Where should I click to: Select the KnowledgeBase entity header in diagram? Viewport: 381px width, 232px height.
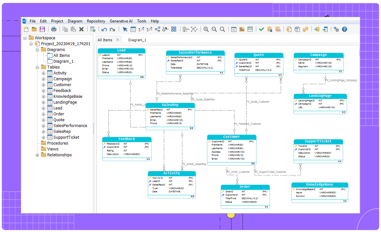(319, 185)
